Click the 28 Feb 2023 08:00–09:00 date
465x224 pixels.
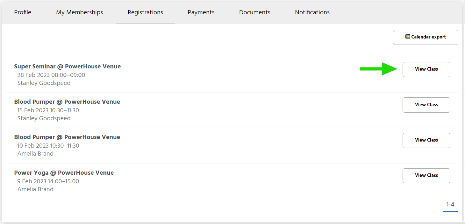(x=51, y=75)
